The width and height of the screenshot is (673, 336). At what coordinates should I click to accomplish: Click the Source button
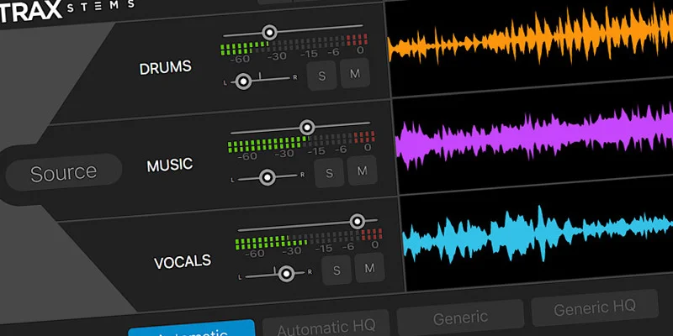tap(64, 172)
